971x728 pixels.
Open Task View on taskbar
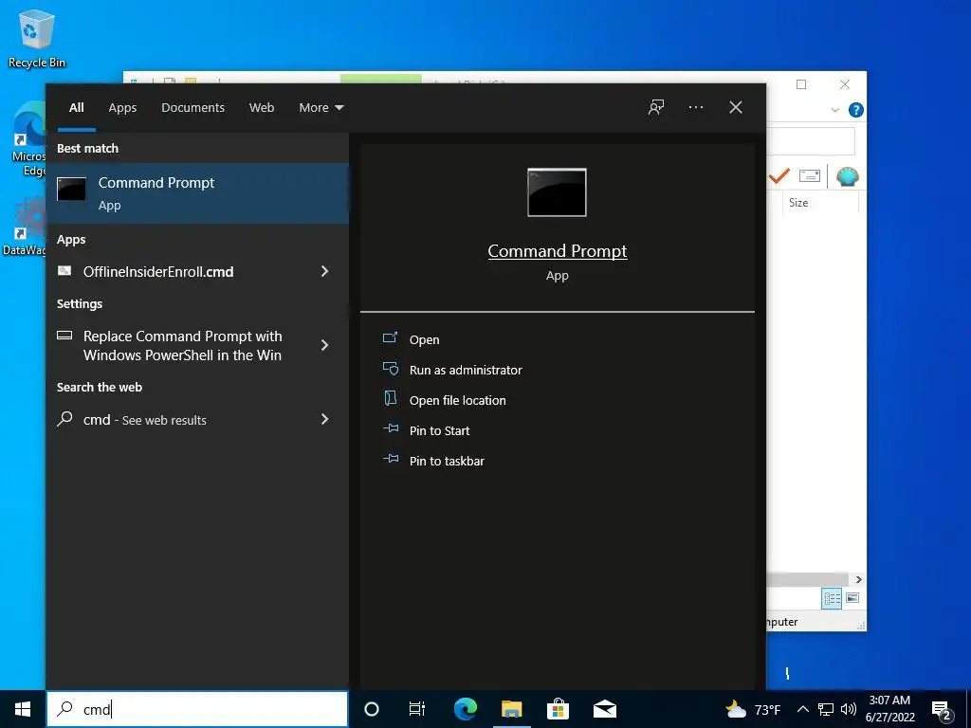pyautogui.click(x=417, y=709)
